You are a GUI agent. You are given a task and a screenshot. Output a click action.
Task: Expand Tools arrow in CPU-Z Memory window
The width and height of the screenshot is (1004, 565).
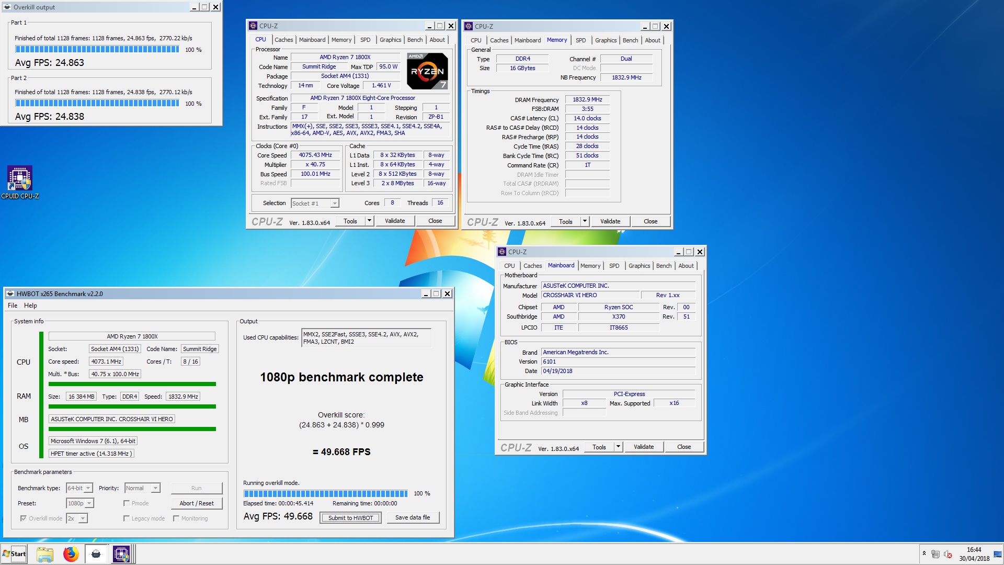click(x=585, y=221)
